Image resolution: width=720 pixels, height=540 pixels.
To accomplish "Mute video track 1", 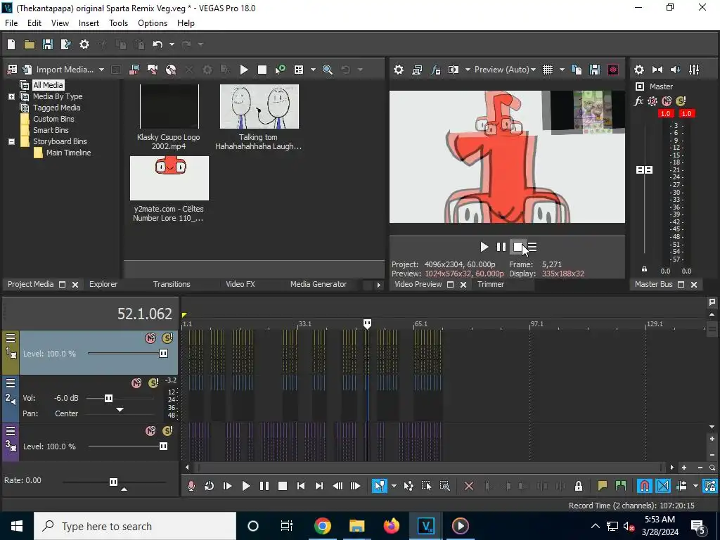I will click(150, 338).
